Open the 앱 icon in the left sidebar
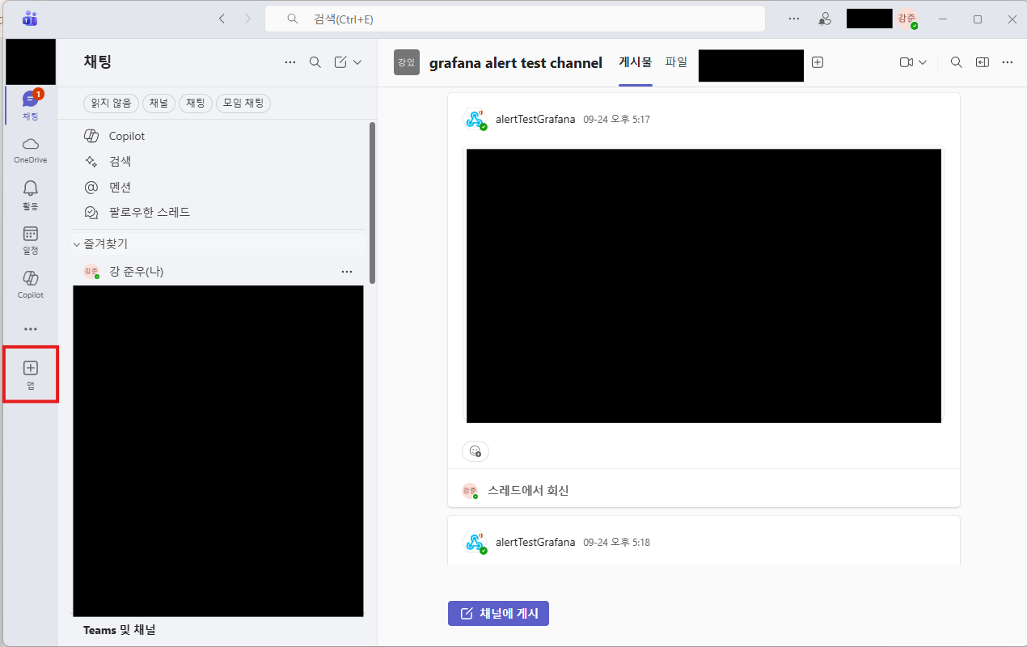 30,374
